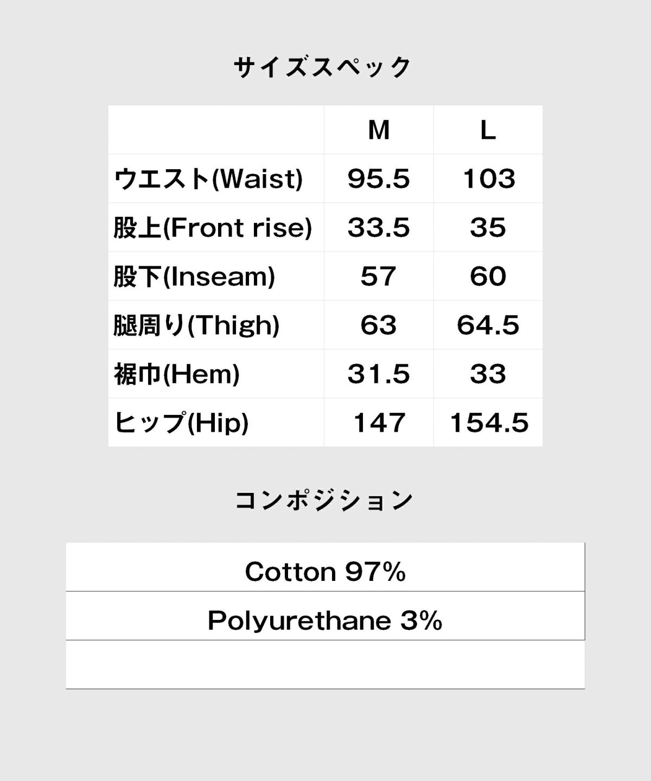Click the Cotton 97% row

325,567
